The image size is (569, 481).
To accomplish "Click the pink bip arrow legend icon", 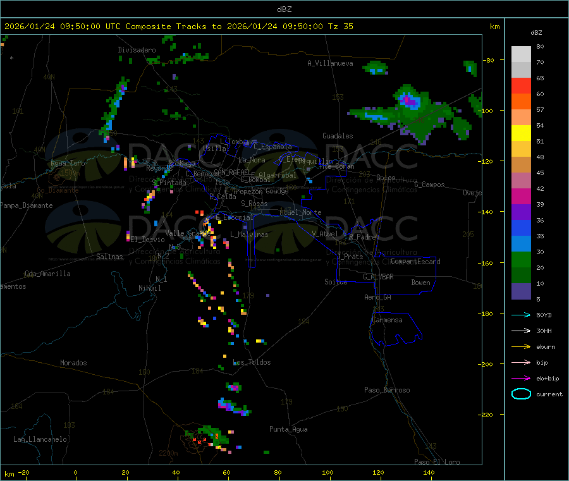I will [521, 362].
